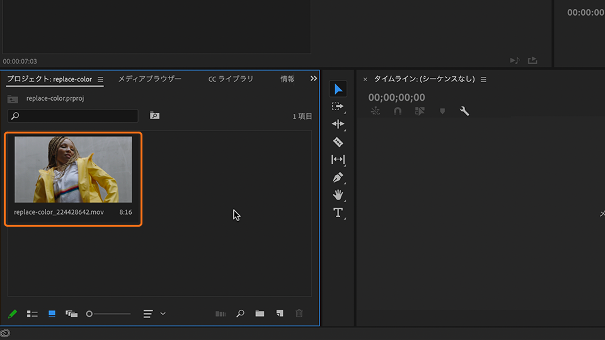Toggle Snap magnet in the timeline
This screenshot has width=605, height=340.
point(397,111)
